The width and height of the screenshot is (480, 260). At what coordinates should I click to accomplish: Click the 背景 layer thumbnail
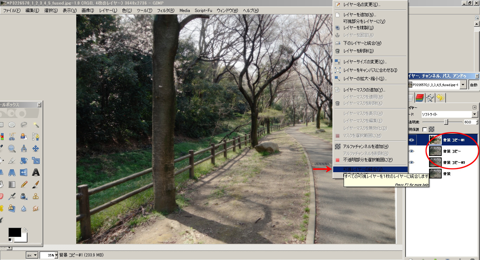pyautogui.click(x=435, y=173)
